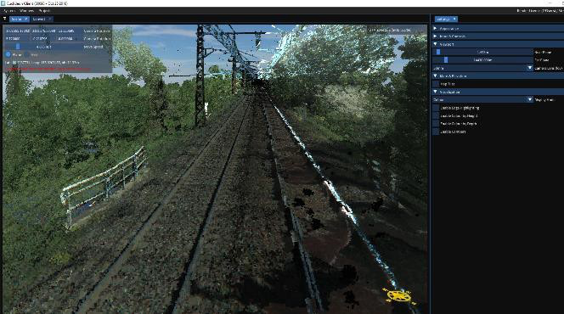Click the Far Plane slider handle

pos(446,60)
